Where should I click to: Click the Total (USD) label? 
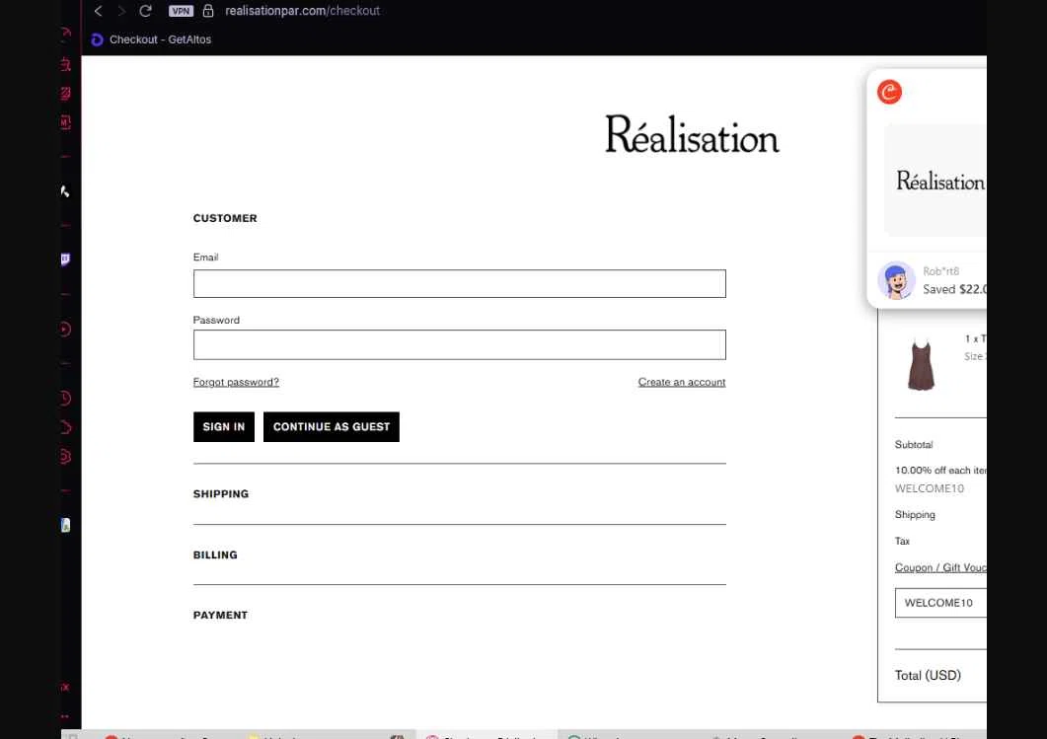pyautogui.click(x=928, y=675)
